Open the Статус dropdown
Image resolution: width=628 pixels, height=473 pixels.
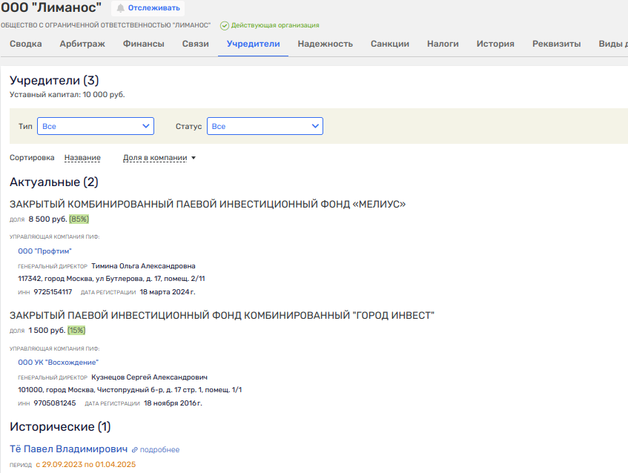tap(265, 126)
